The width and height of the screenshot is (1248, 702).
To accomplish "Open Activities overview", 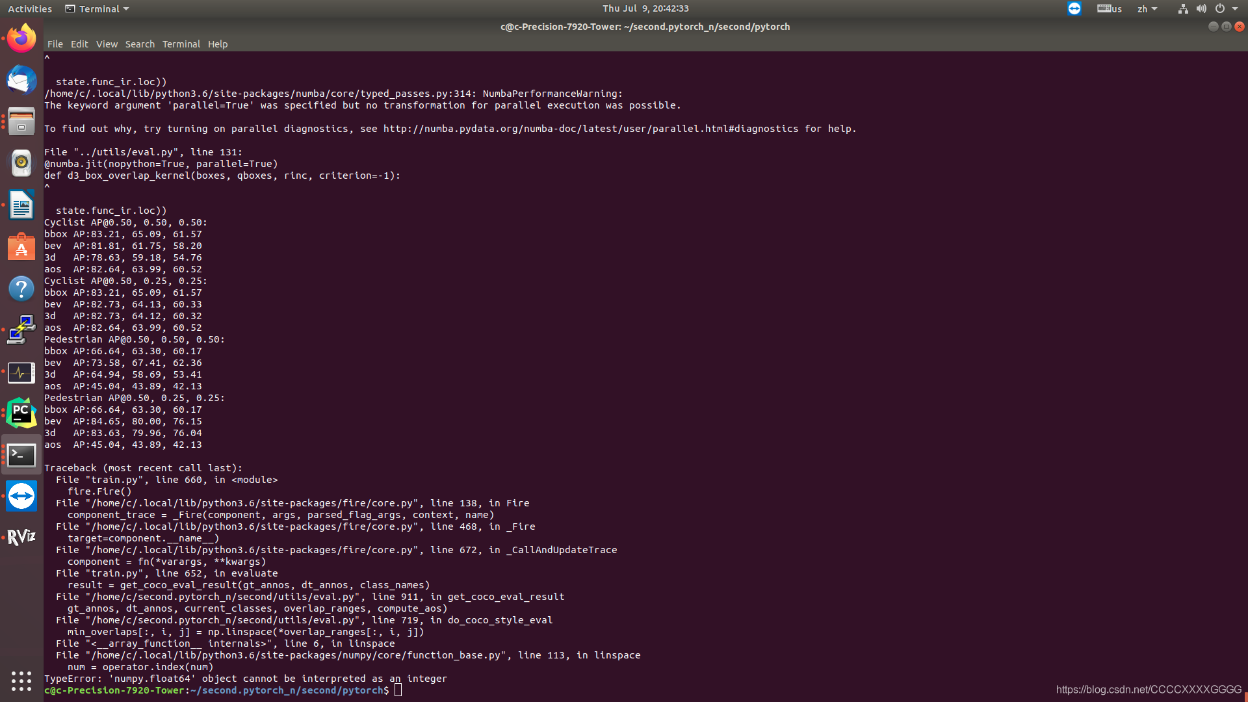I will point(30,8).
